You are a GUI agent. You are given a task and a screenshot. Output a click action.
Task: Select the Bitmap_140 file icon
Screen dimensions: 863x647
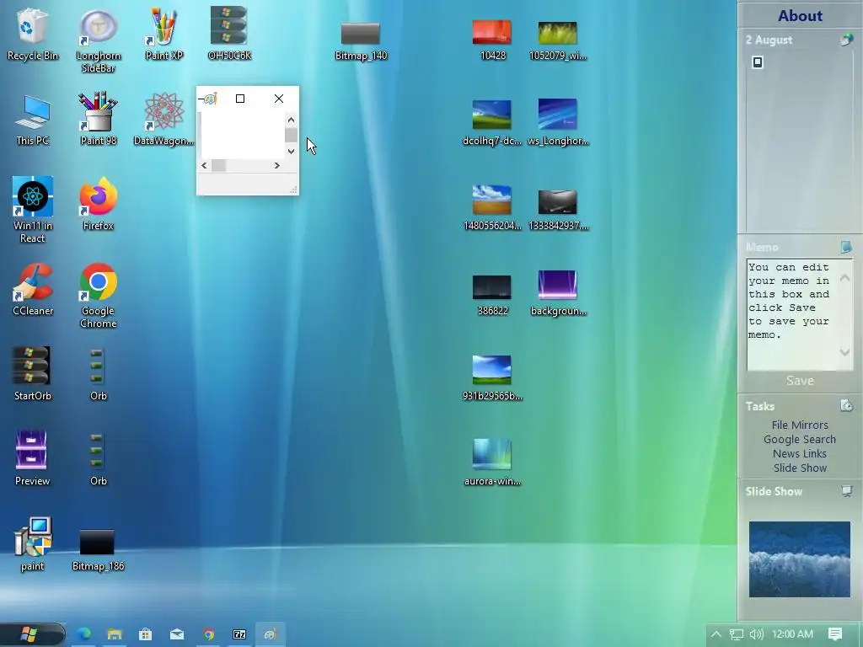(361, 41)
